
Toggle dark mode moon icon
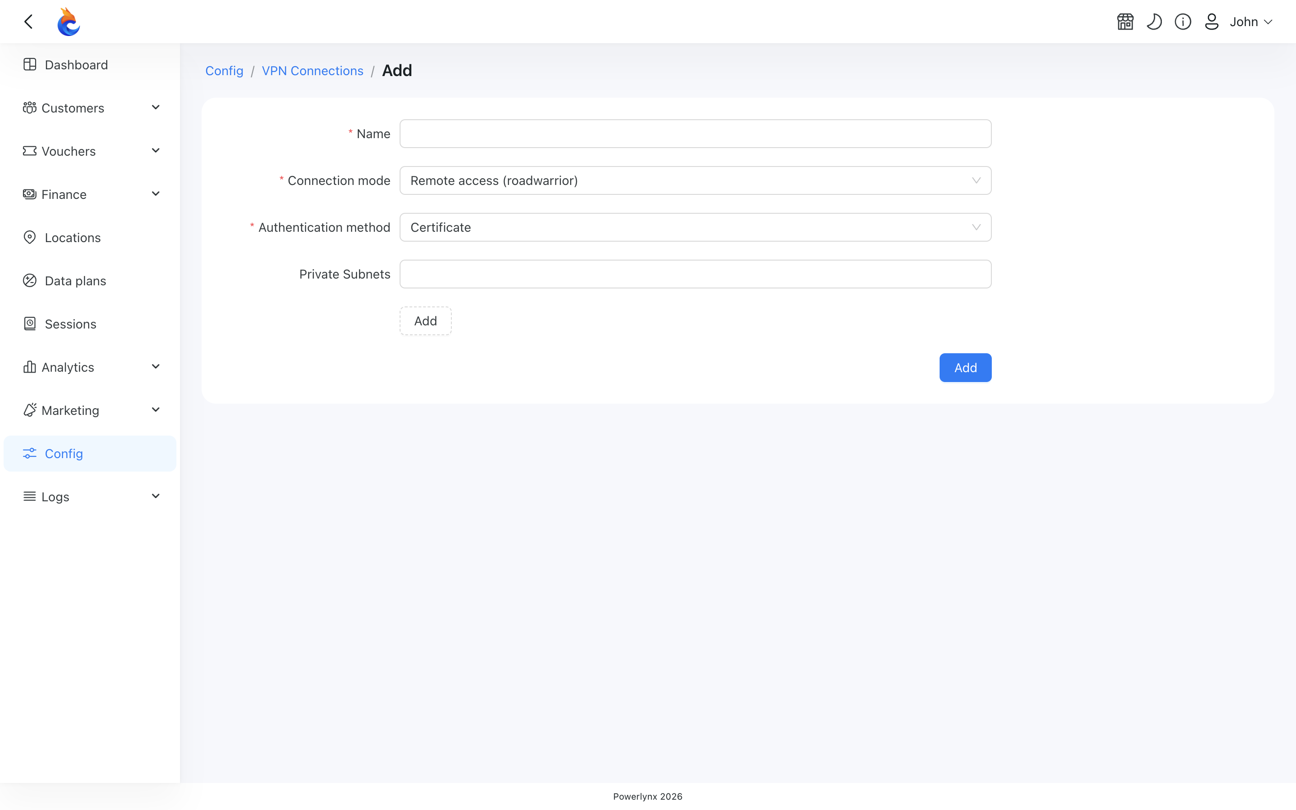[x=1154, y=22]
